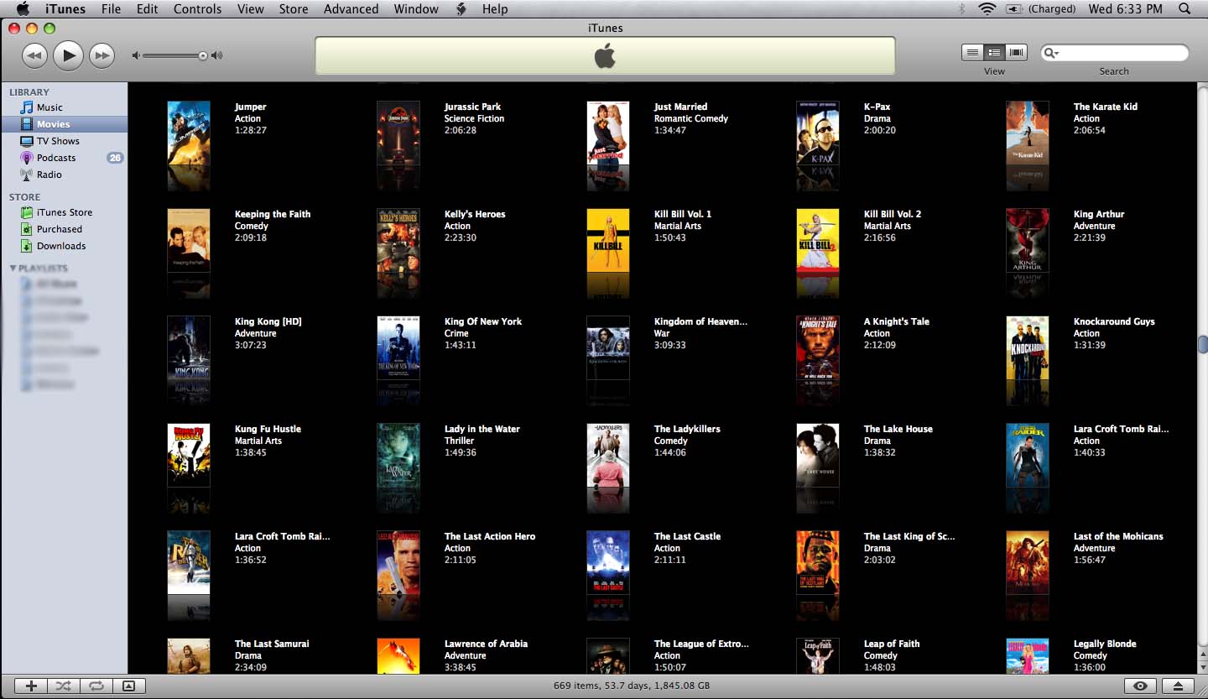Select the Kelly's Heroes poster
The width and height of the screenshot is (1208, 699).
[398, 241]
